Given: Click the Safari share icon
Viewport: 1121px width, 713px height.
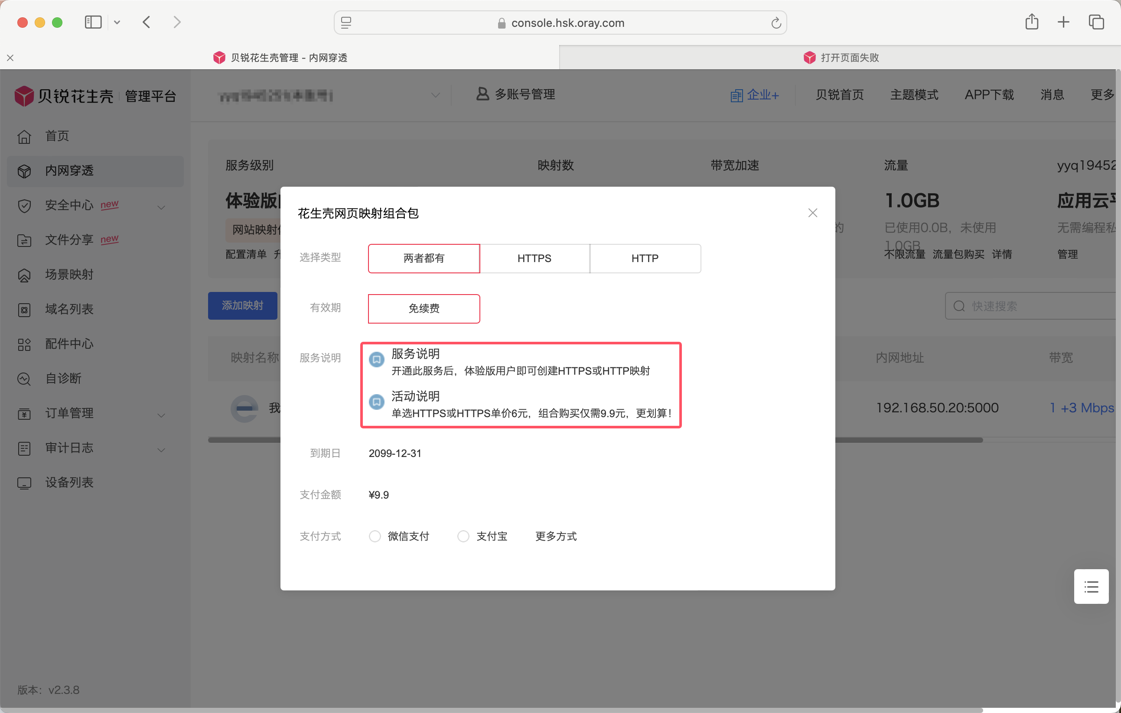Looking at the screenshot, I should click(x=1032, y=22).
